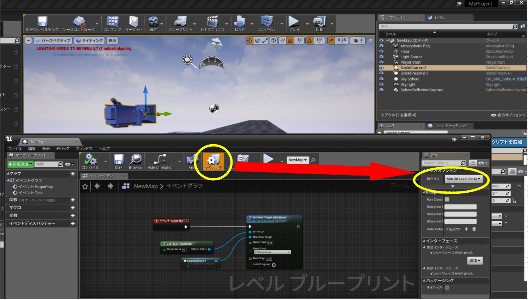This screenshot has height=300, width=528.
Task: Open the blueprint Debug menu
Action: (x=63, y=149)
